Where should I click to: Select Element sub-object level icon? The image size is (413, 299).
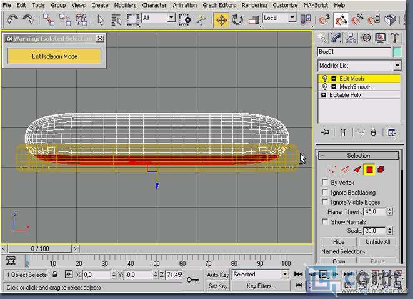381,170
